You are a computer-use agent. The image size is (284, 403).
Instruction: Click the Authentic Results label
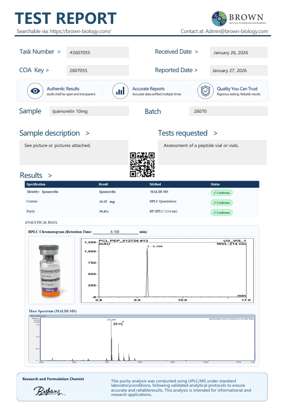[63, 88]
